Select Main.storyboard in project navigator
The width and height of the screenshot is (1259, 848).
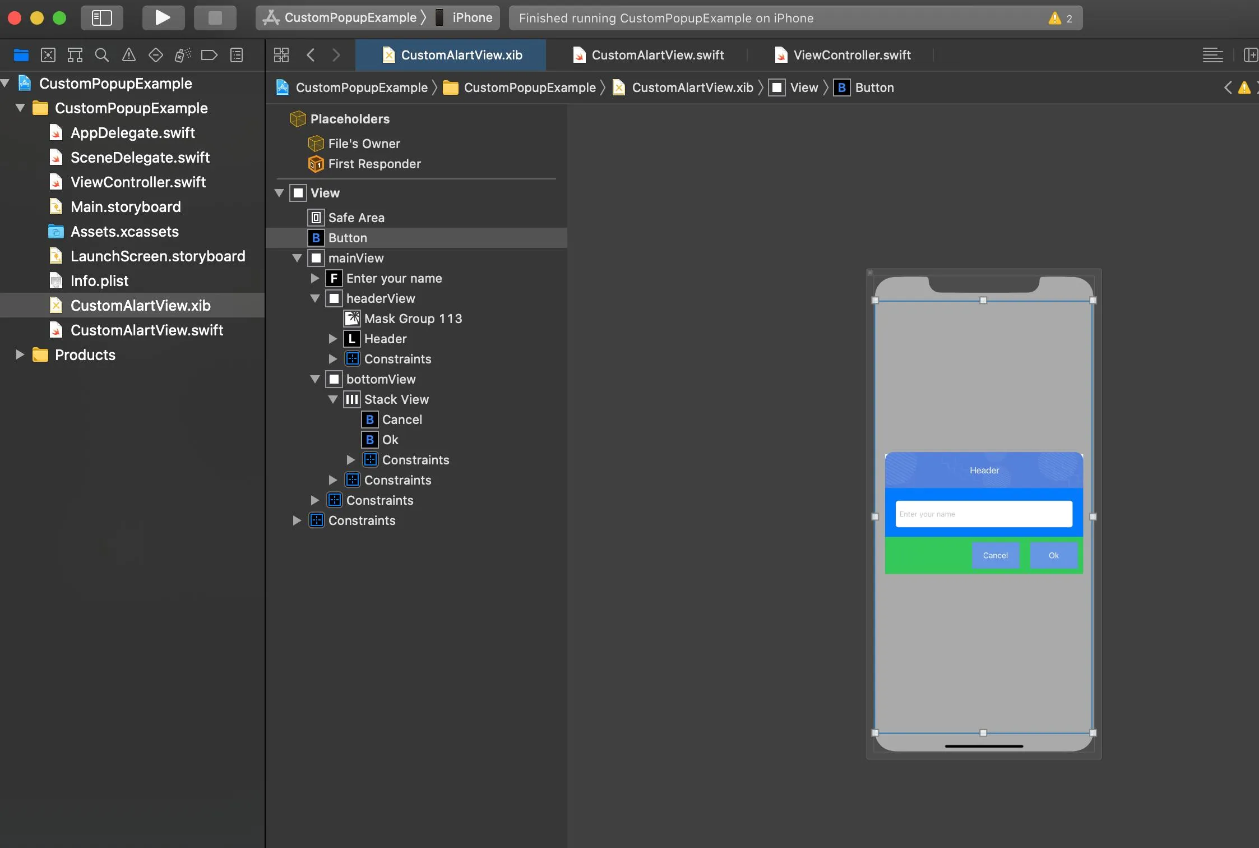126,207
